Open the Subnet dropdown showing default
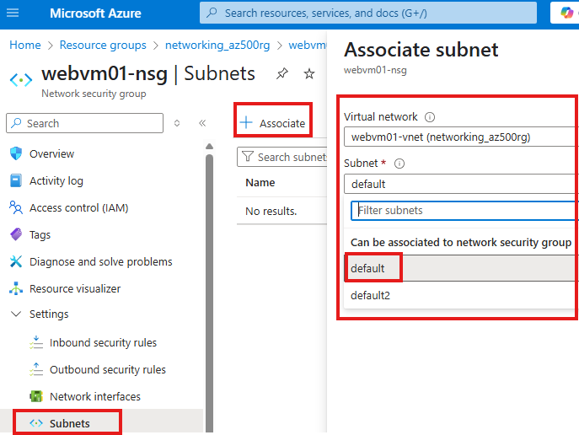 461,184
